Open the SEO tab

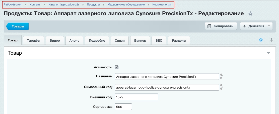pos(159,41)
